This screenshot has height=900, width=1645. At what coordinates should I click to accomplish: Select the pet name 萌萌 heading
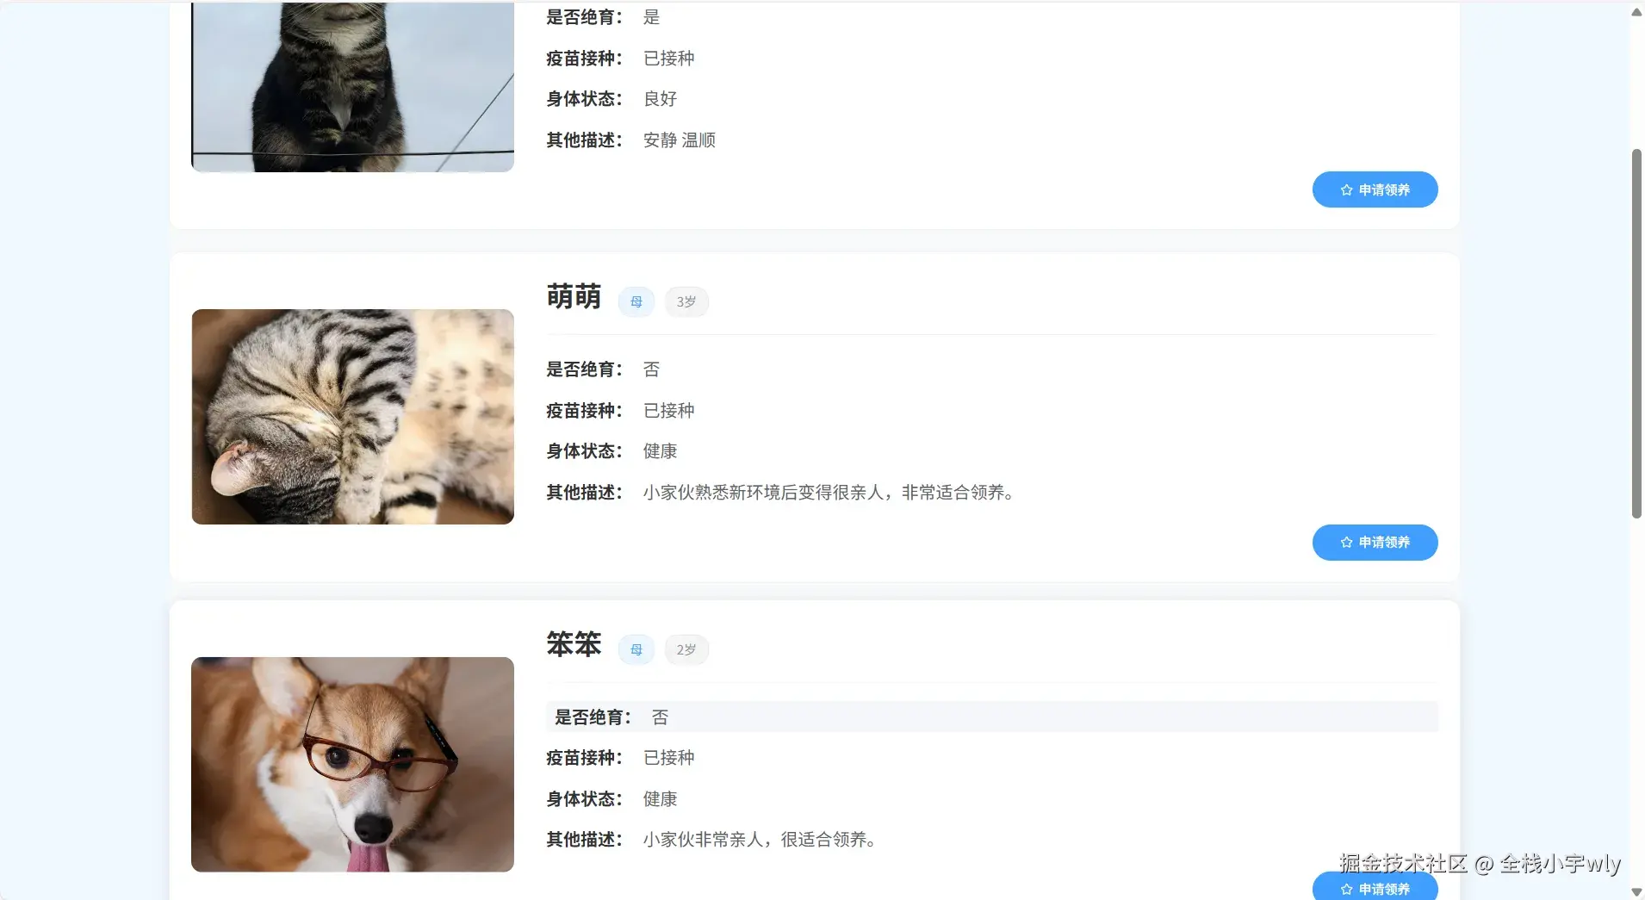574,297
